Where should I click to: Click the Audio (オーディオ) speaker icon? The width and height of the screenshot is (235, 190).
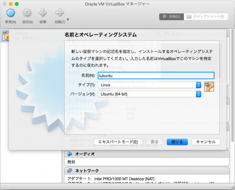pyautogui.click(x=70, y=154)
